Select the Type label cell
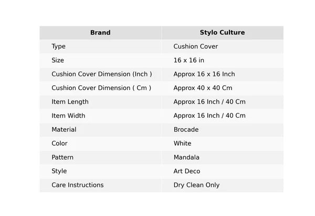 tap(58, 47)
